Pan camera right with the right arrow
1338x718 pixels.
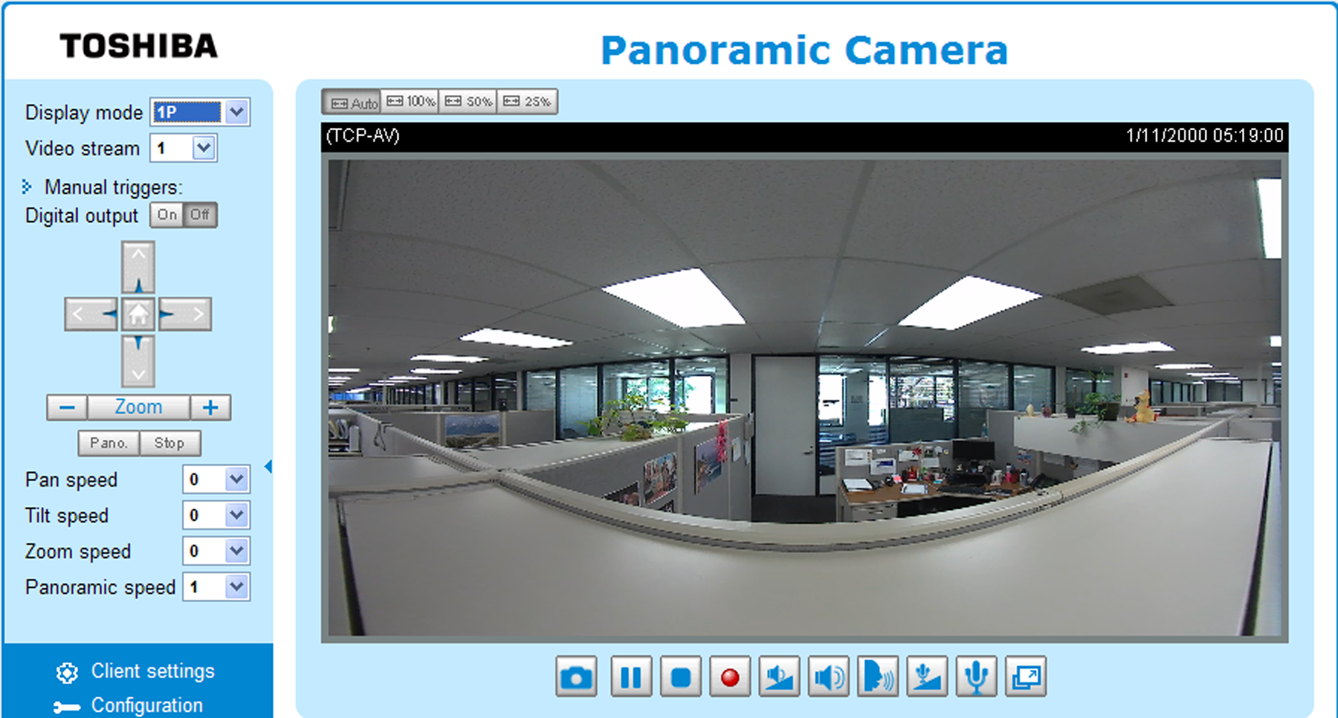185,314
